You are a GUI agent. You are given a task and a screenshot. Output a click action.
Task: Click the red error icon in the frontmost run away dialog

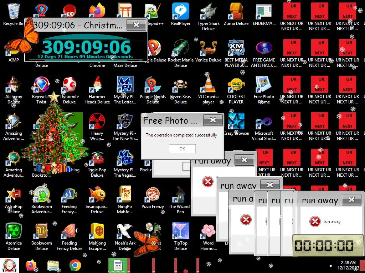point(315,221)
